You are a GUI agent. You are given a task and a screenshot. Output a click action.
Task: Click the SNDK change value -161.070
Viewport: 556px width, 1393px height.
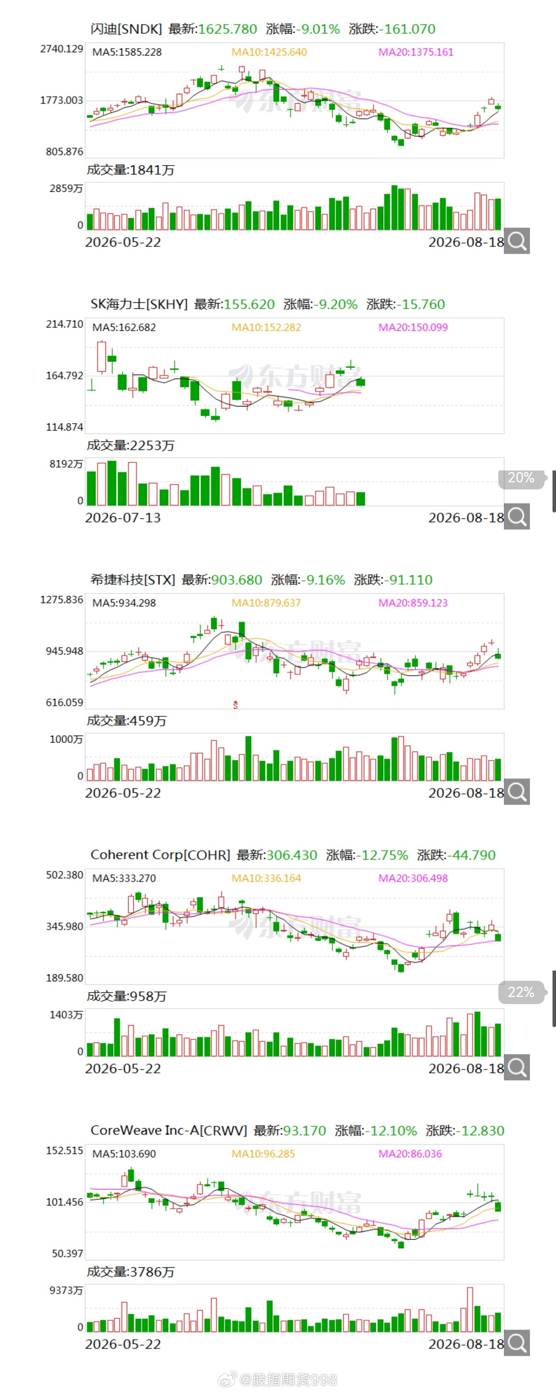[407, 29]
